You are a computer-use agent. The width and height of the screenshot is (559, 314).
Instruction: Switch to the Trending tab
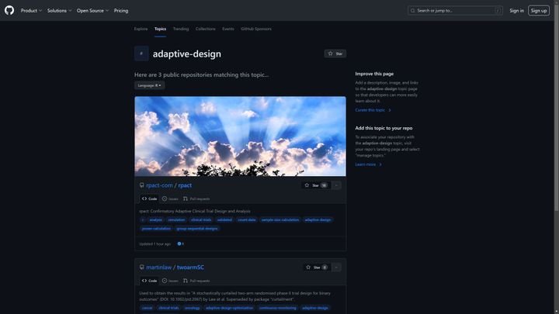181,29
